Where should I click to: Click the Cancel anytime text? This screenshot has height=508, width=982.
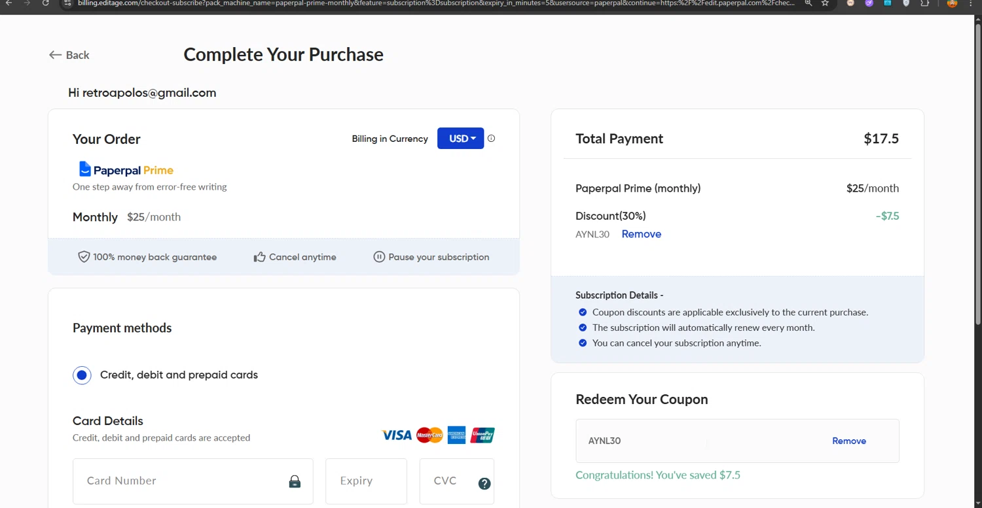(302, 257)
